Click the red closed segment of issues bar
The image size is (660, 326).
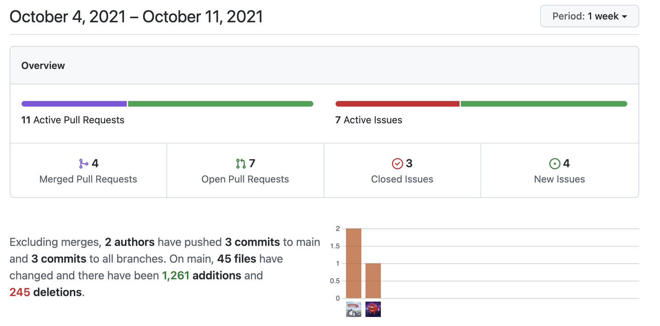pyautogui.click(x=397, y=104)
